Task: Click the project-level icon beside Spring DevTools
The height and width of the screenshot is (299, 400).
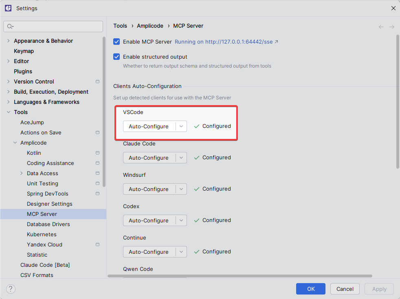Action: point(97,193)
